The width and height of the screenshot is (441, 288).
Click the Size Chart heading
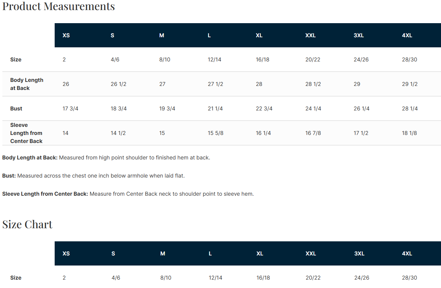click(27, 224)
